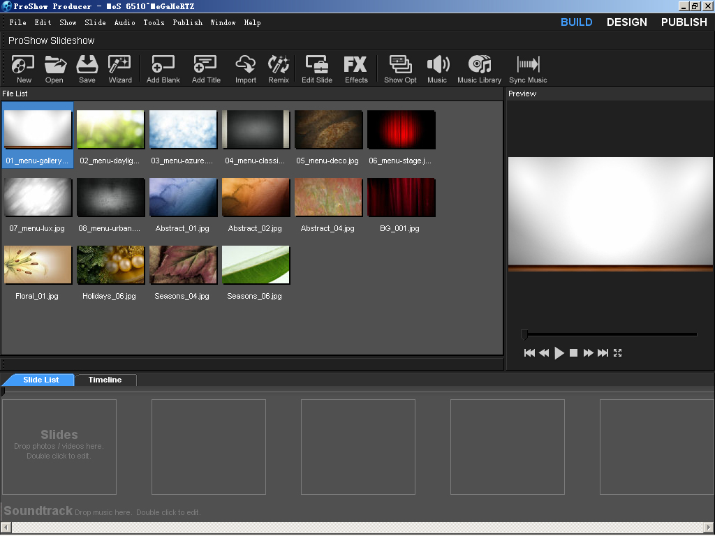Launch the show Wizard
This screenshot has height=536, width=715.
point(119,69)
